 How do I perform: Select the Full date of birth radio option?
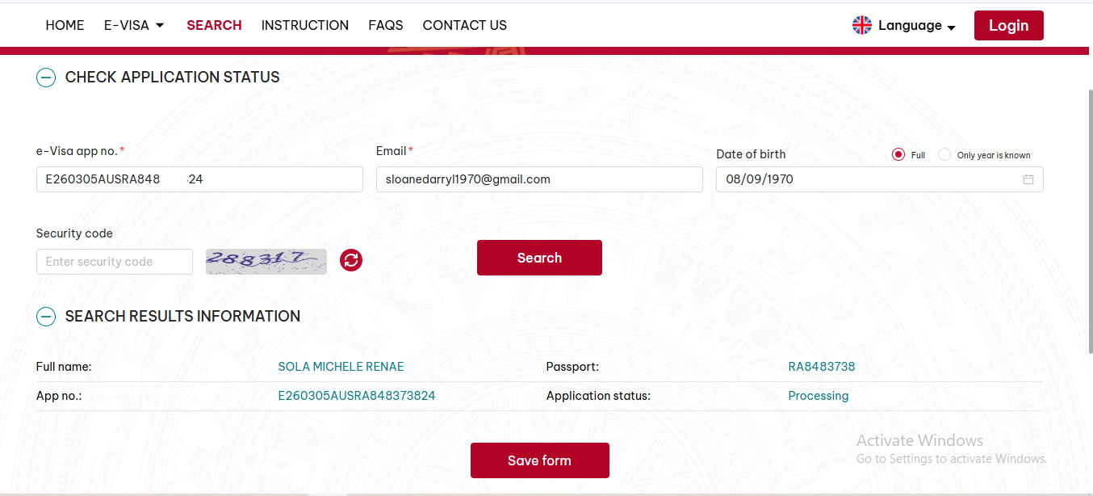coord(898,155)
